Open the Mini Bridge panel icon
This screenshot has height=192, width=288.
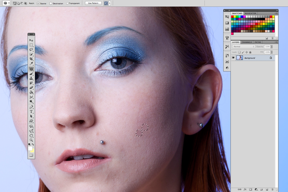(227, 29)
